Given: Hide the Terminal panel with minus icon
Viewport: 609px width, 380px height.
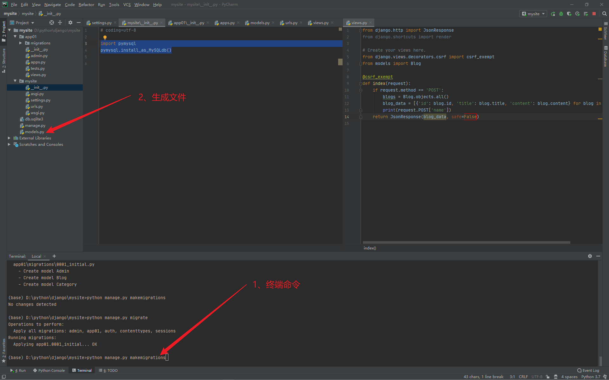Looking at the screenshot, I should point(598,256).
